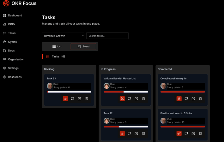The image size is (224, 142).
Task: Delete Task 22 using the trash icon
Action: coord(143,133)
